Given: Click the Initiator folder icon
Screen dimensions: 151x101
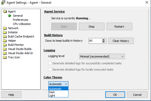Looking at the screenshot, I should (5, 32).
